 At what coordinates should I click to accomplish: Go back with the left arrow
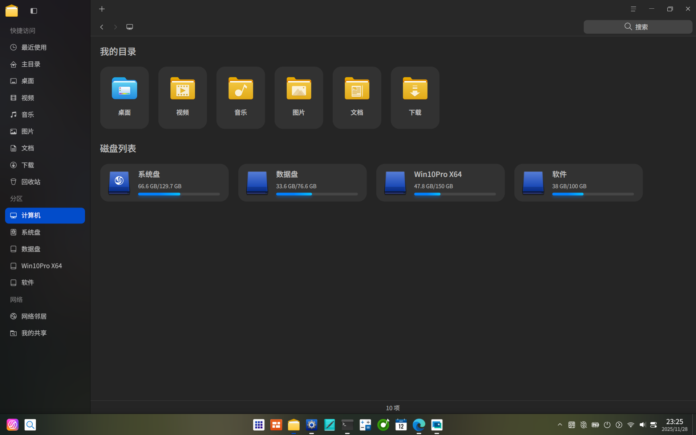click(102, 27)
